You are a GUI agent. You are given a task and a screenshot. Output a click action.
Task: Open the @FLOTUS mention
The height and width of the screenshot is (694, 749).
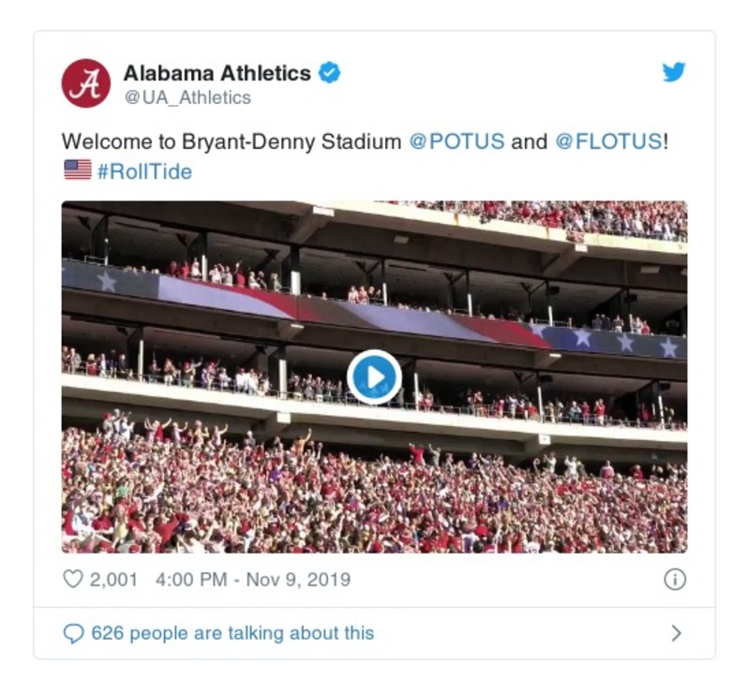tap(609, 142)
